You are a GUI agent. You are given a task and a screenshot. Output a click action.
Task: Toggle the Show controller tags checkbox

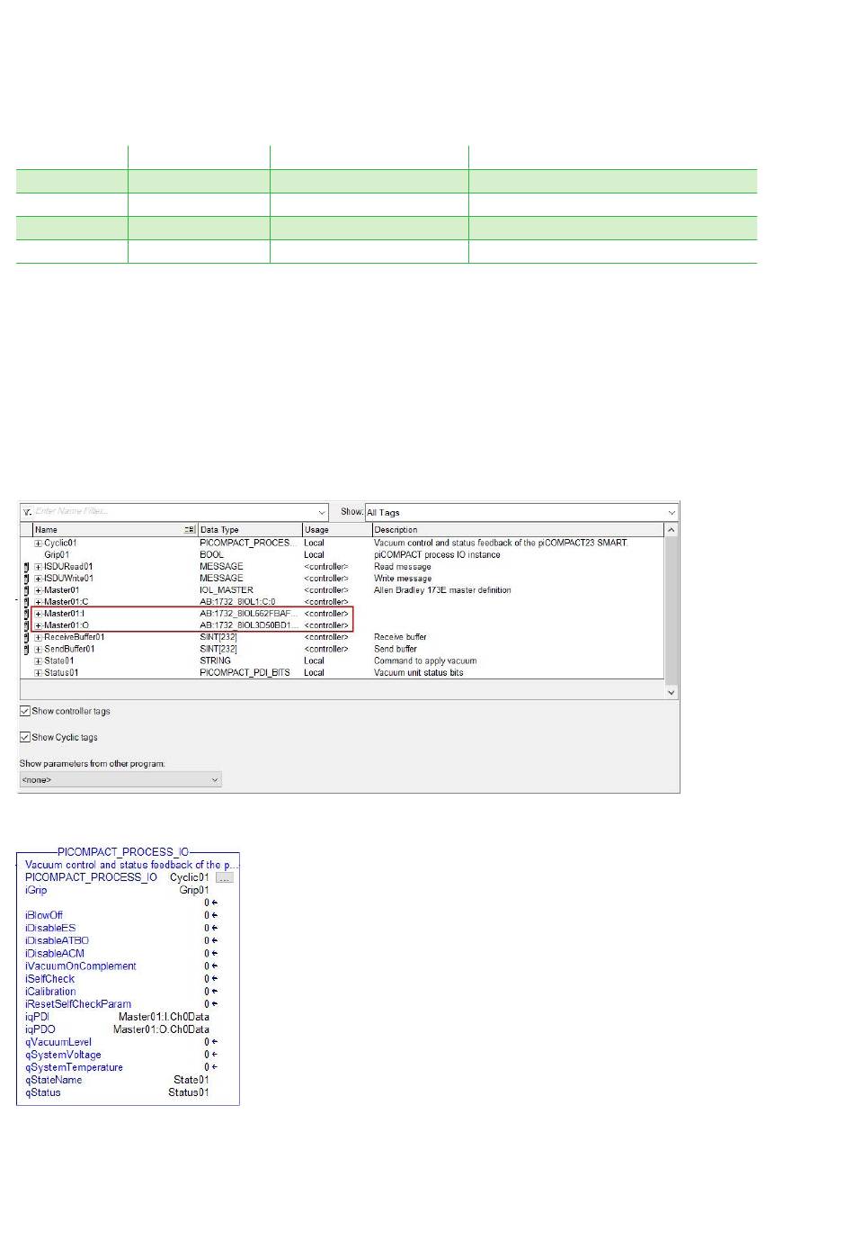point(25,711)
